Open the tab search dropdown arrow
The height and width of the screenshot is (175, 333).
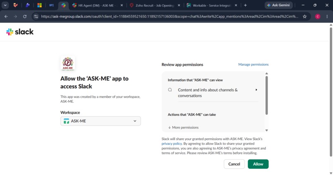(5, 5)
